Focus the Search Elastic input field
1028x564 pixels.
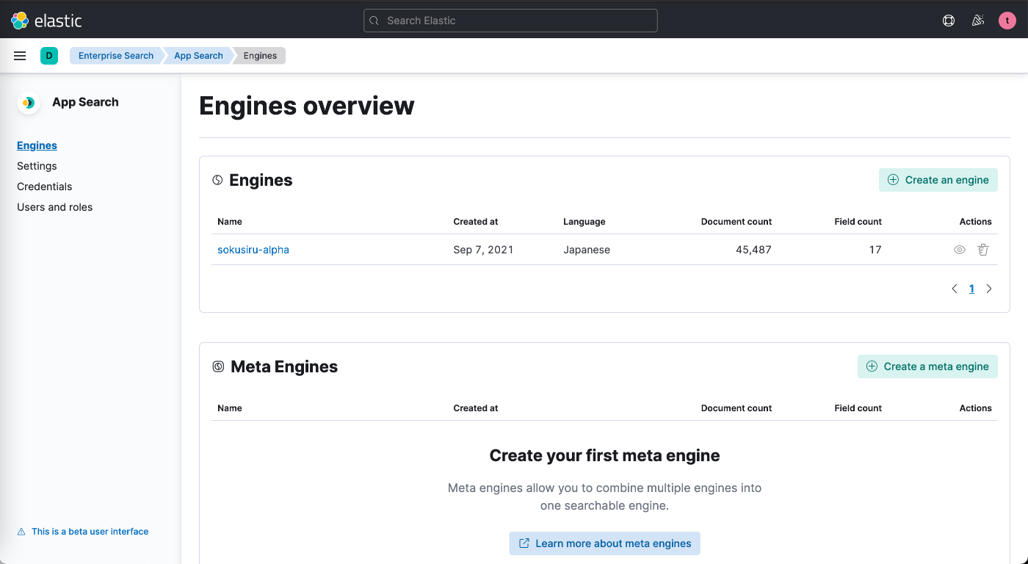tap(510, 21)
